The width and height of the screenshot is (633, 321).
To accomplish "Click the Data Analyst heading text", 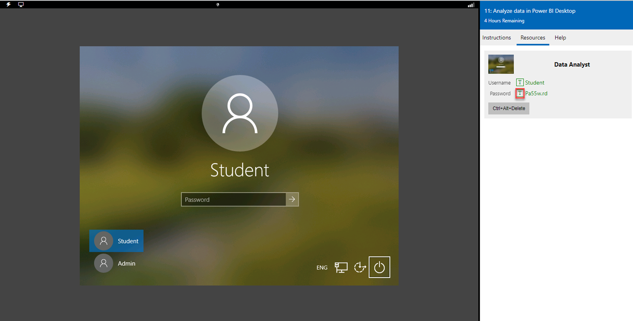I will (572, 65).
